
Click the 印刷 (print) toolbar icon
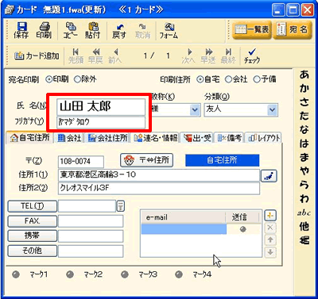point(44,30)
